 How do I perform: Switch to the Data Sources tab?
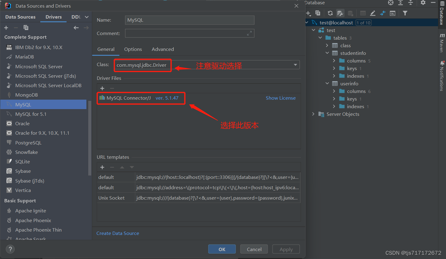[20, 17]
